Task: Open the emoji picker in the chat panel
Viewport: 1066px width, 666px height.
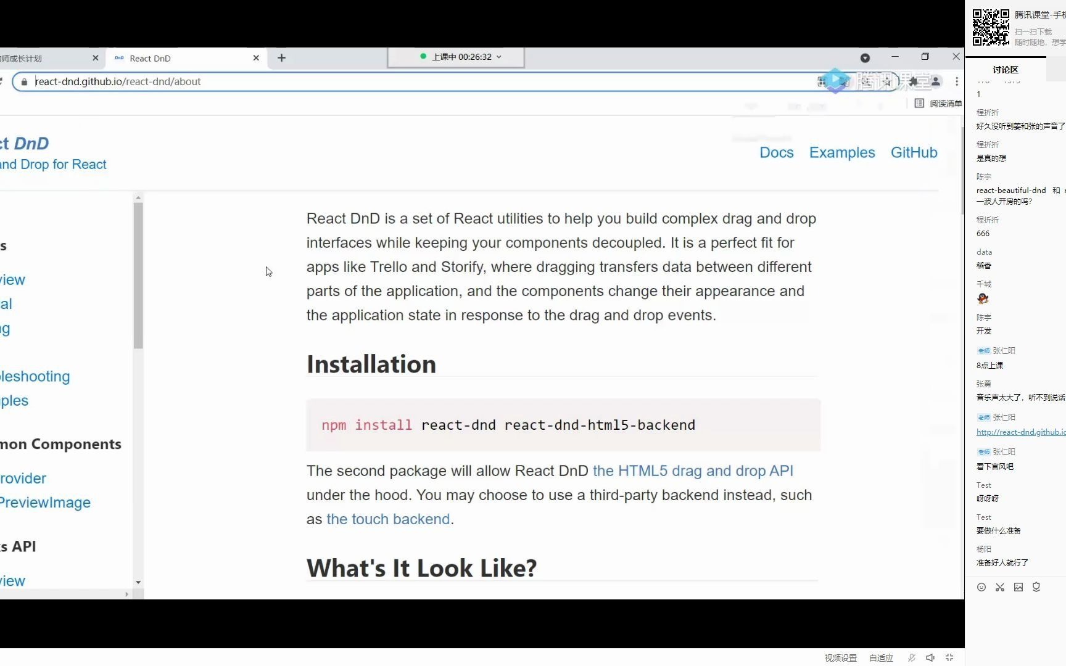Action: 981,587
